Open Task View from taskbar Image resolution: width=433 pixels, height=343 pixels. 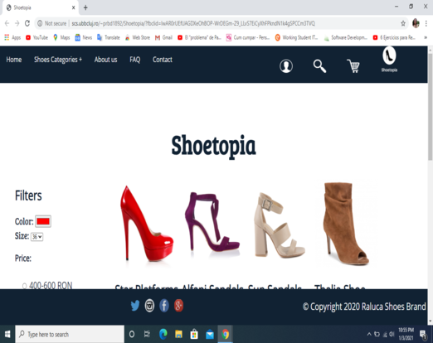point(147,335)
